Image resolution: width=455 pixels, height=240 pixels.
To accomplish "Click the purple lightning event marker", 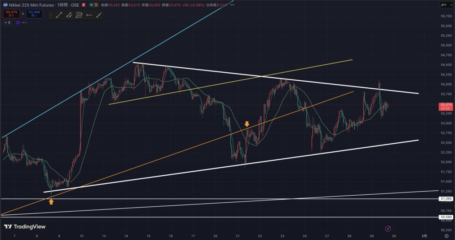I will (x=388, y=228).
